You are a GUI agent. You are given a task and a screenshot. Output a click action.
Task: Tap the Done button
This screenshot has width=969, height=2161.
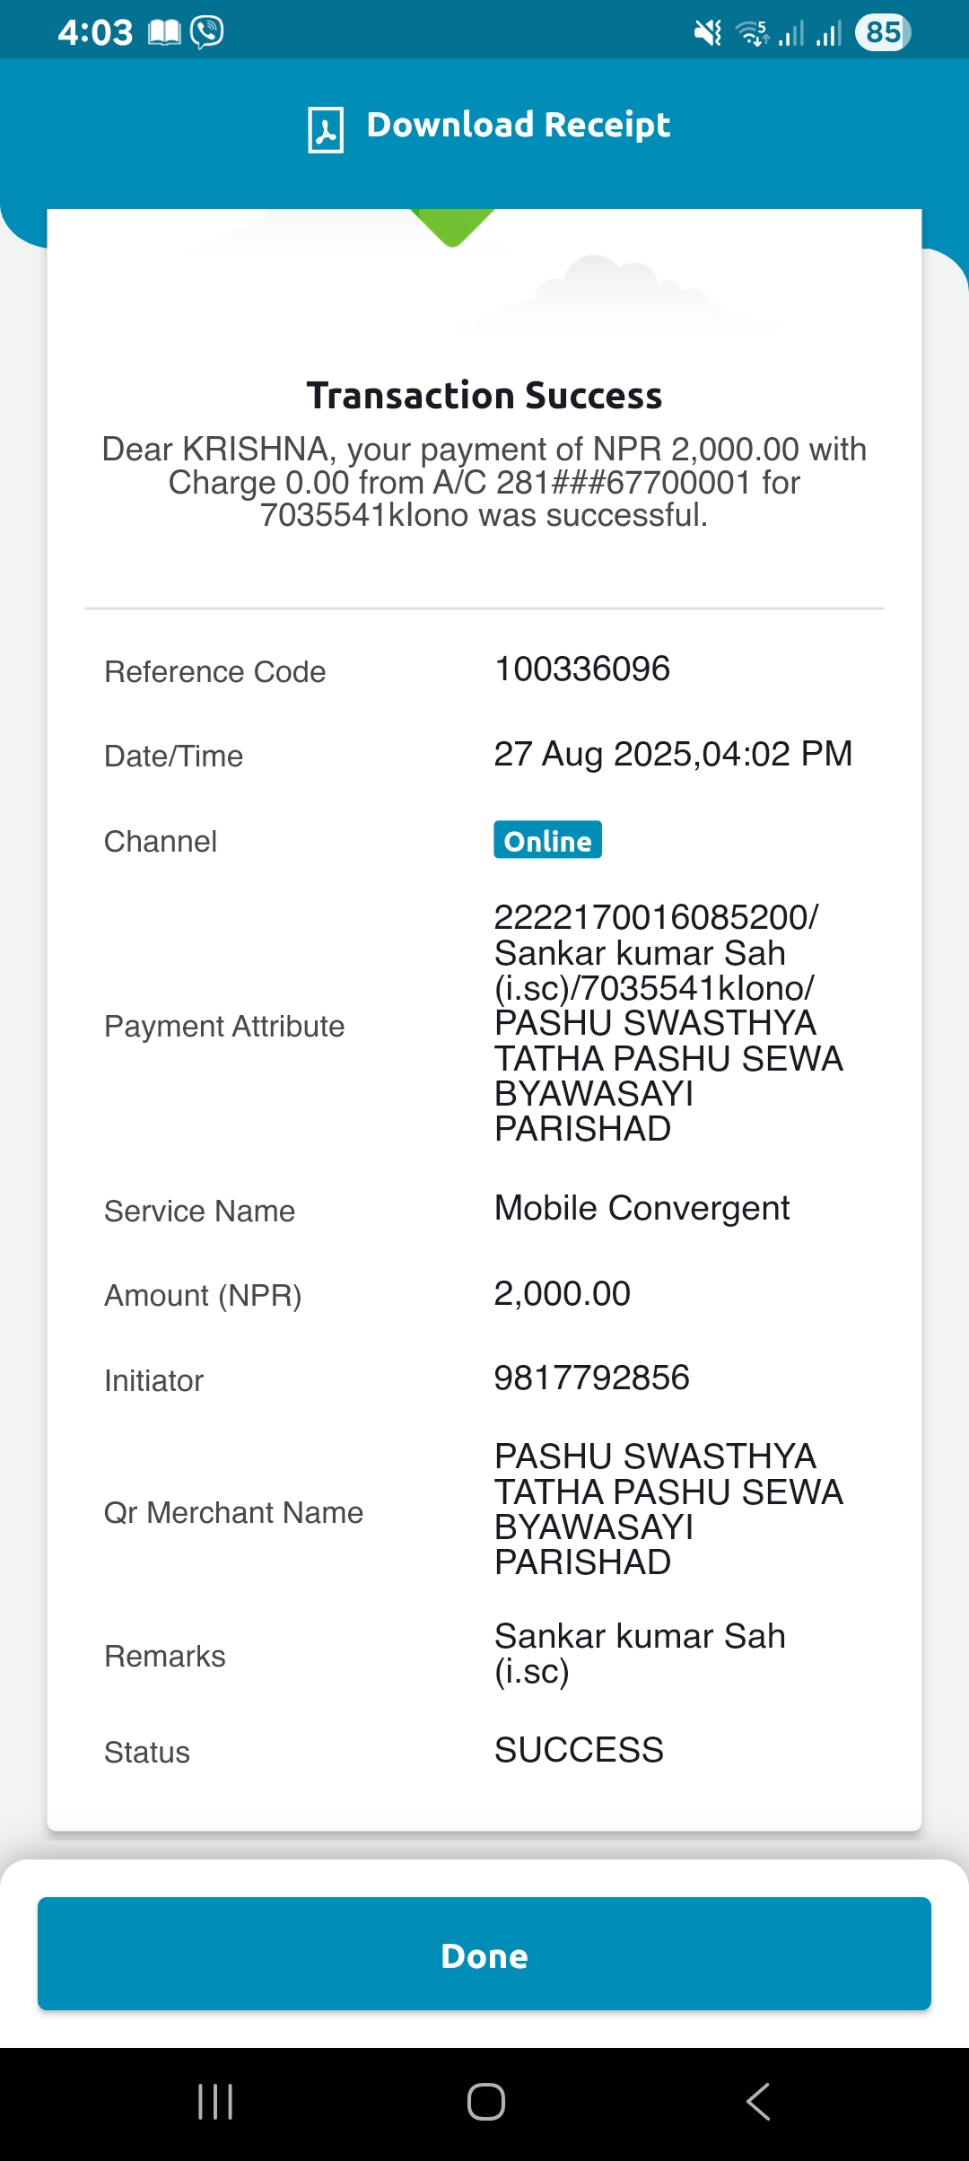coord(484,1953)
